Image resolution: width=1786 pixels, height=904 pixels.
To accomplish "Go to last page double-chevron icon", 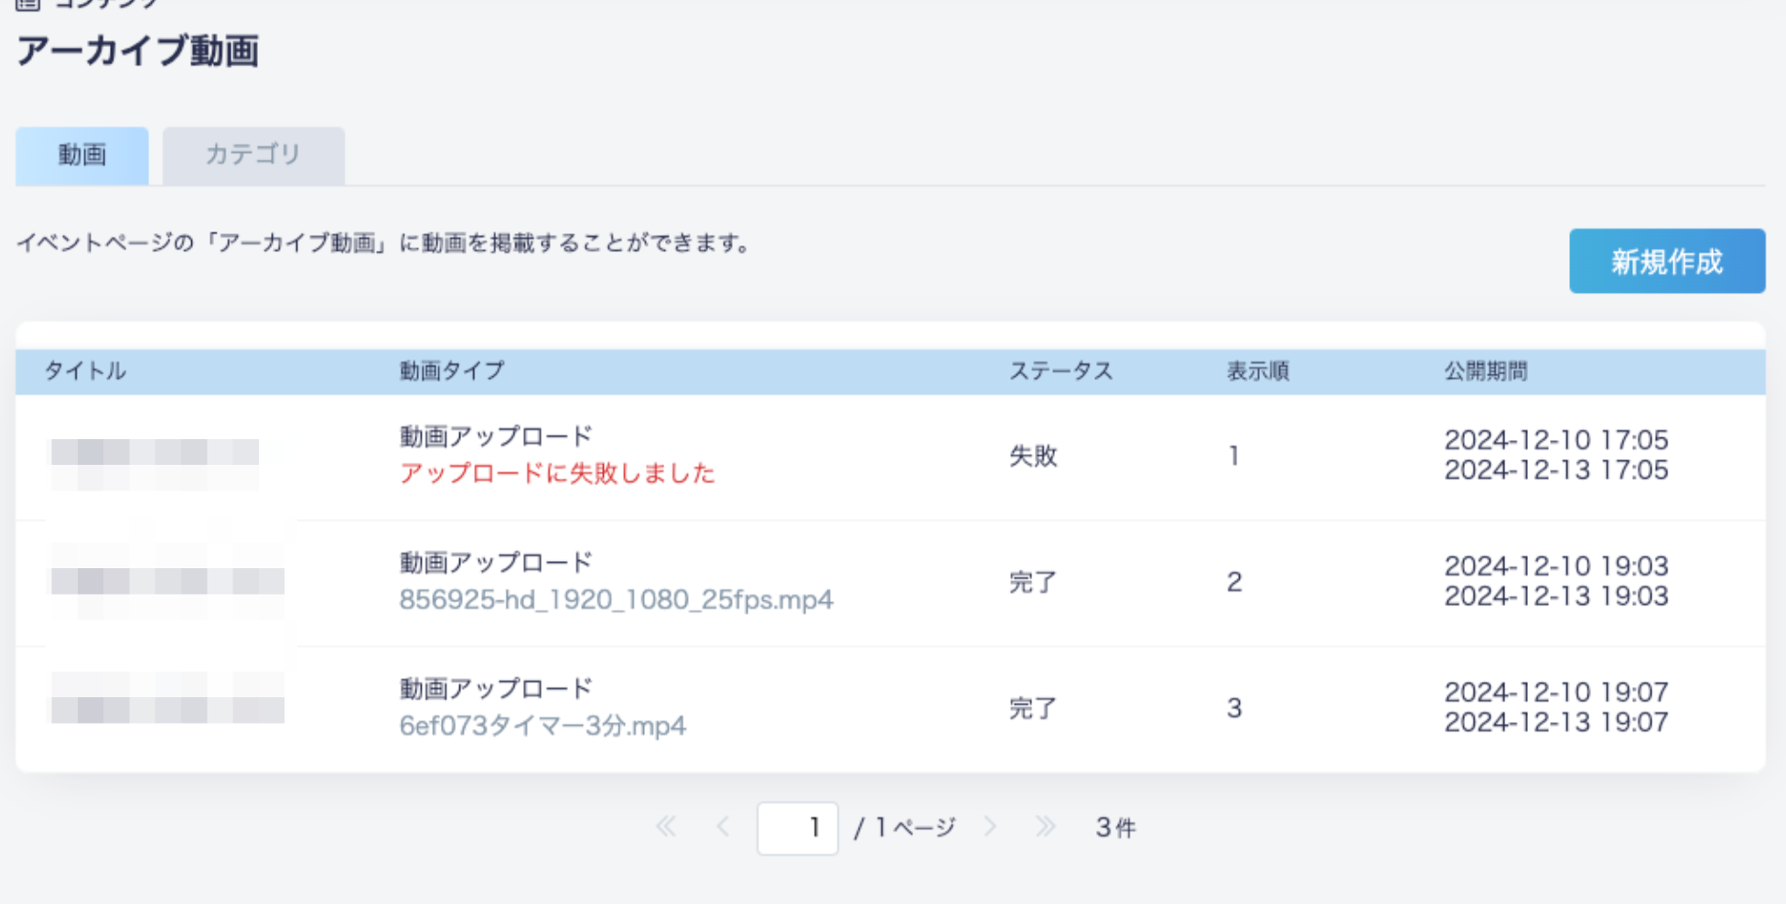I will 1046,827.
